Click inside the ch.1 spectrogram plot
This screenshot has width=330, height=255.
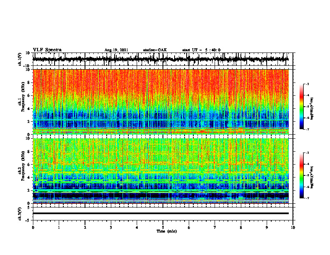coord(160,102)
